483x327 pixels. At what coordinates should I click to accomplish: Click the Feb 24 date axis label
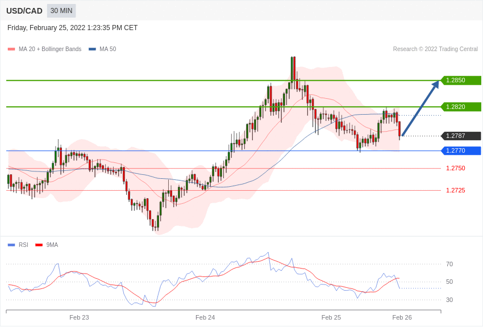[205, 317]
